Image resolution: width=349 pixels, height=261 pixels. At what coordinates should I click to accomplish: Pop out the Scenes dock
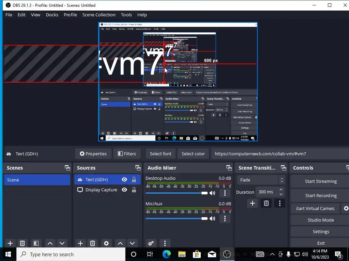(67, 168)
